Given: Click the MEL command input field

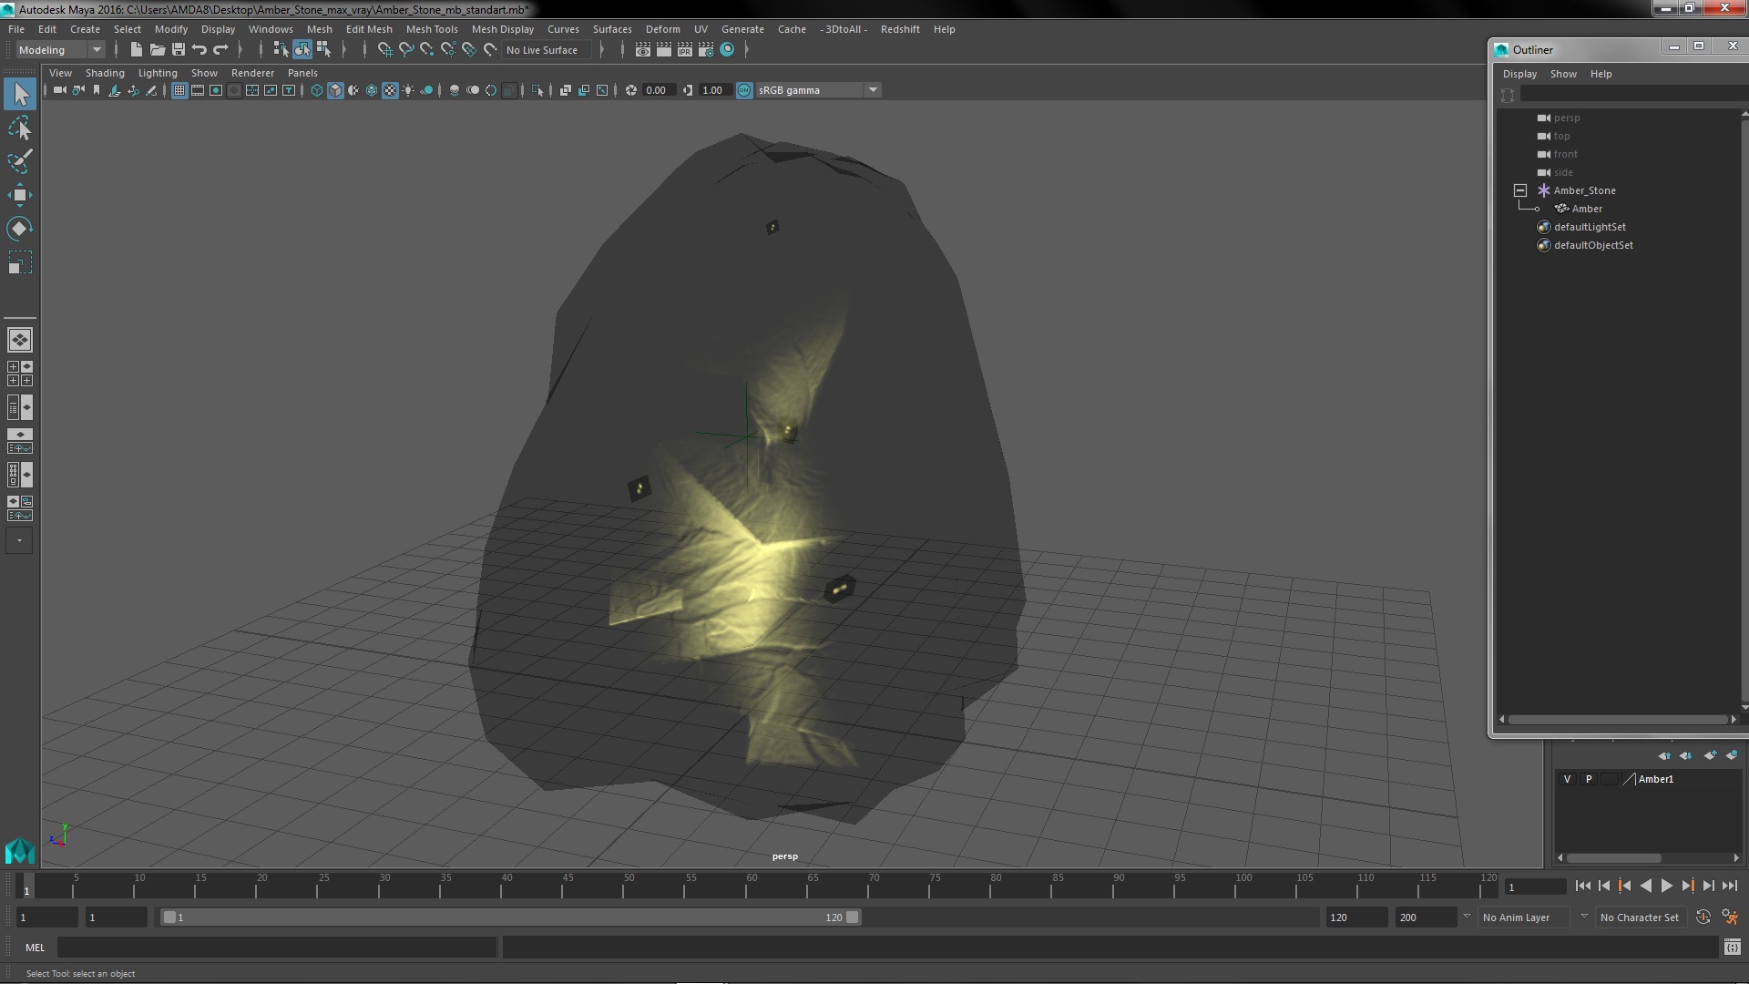Looking at the screenshot, I should click(x=276, y=948).
